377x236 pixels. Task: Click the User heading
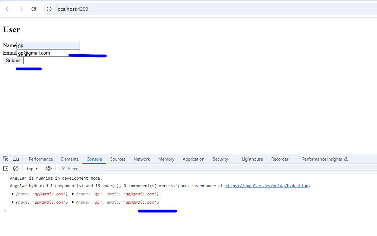pyautogui.click(x=11, y=29)
